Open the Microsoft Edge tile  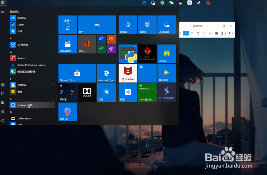[x=107, y=73]
